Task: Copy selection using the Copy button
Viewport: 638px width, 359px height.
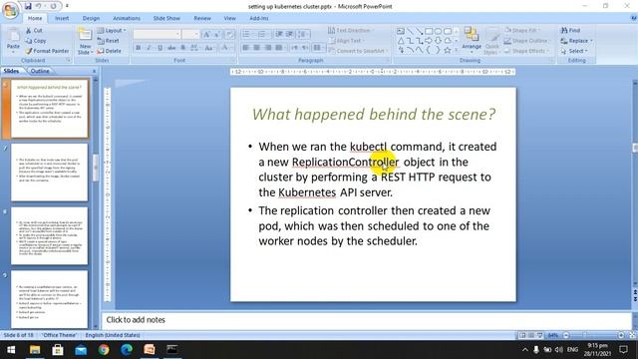Action: (x=36, y=41)
